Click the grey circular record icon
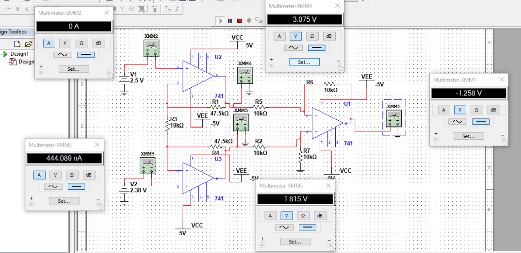The image size is (521, 253). tap(249, 20)
